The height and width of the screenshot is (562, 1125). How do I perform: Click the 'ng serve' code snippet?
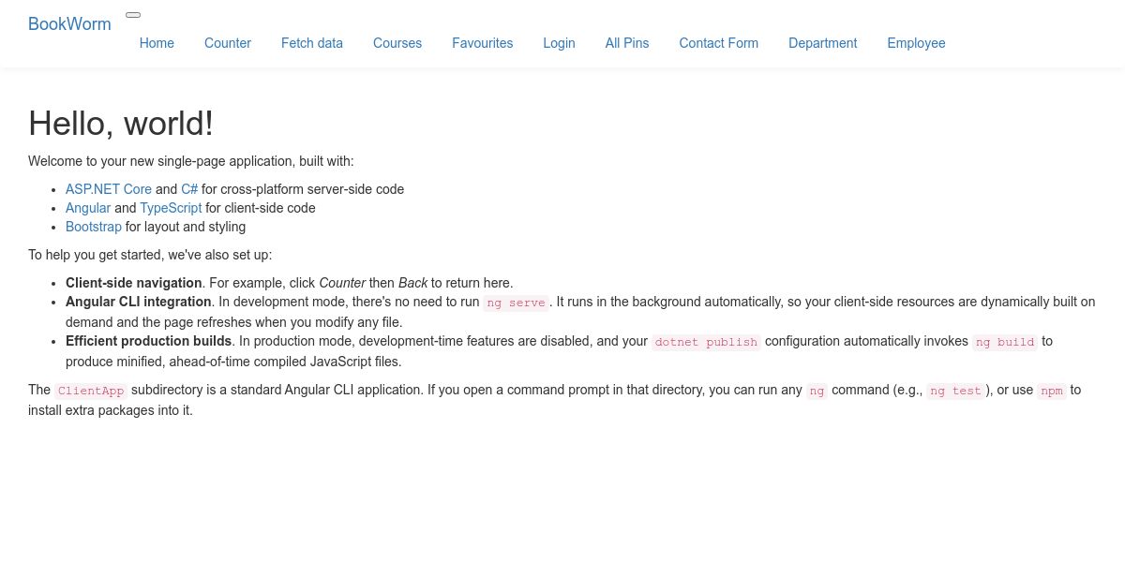tap(516, 303)
